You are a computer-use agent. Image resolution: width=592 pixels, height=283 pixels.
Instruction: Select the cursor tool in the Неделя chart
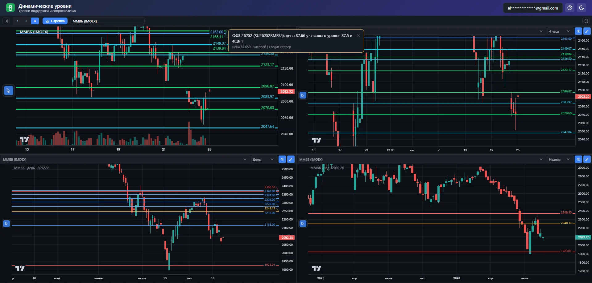tap(303, 224)
